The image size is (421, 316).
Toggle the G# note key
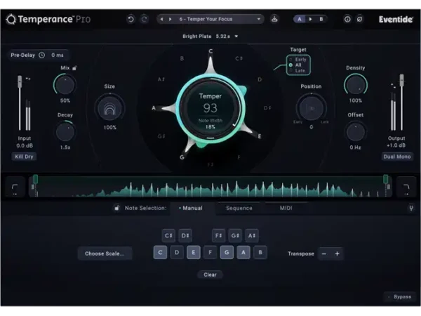(x=235, y=236)
